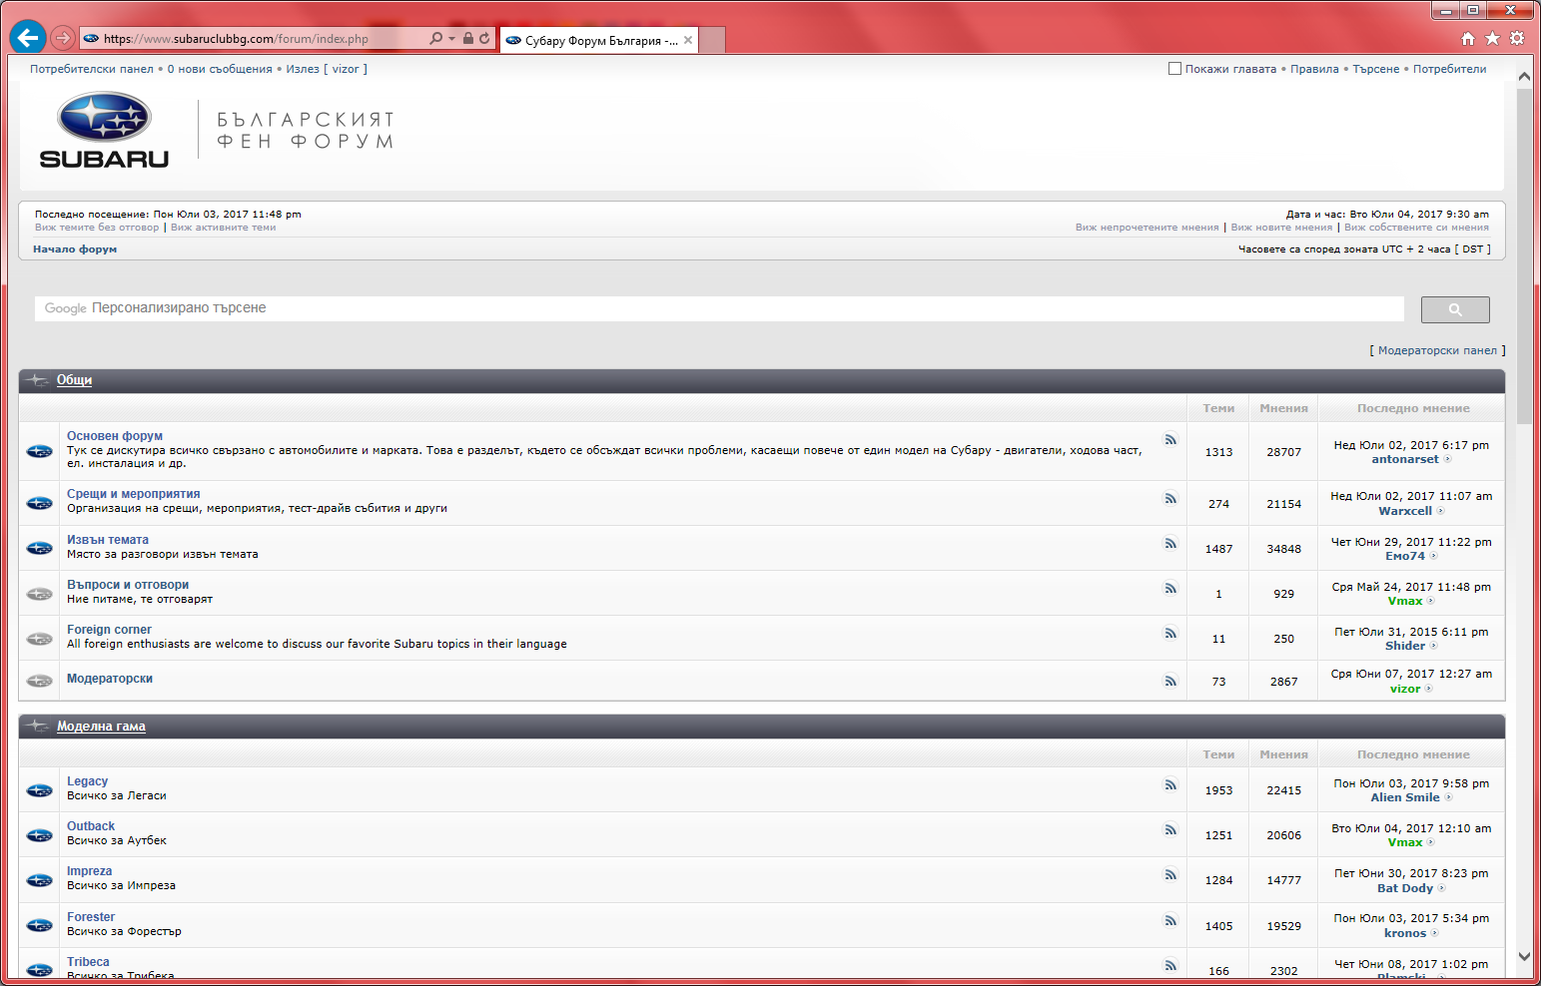This screenshot has height=986, width=1541.
Task: View latest post icon next to antonarset
Action: pos(1447,460)
